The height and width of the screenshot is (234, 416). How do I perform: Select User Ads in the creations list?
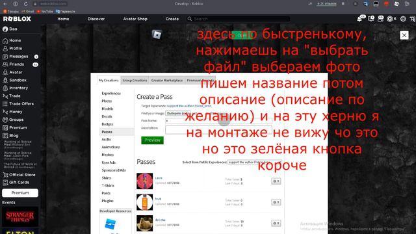pyautogui.click(x=109, y=162)
